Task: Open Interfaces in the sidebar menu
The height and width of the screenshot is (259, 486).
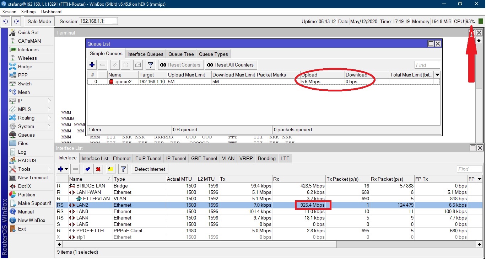Action: click(x=28, y=49)
